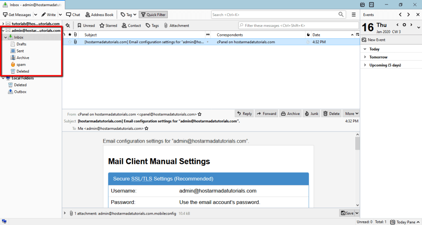This screenshot has width=422, height=225.
Task: Forward the open message
Action: pos(267,114)
